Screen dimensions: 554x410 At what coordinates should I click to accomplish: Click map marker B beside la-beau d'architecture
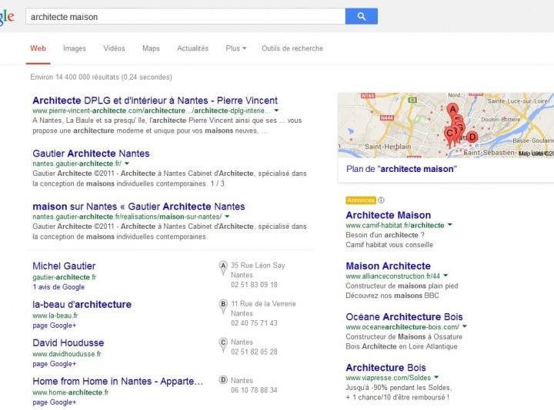coord(224,305)
